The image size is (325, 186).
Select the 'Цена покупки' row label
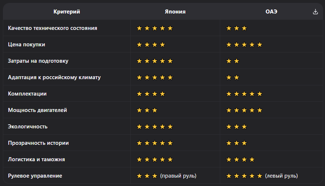27,44
